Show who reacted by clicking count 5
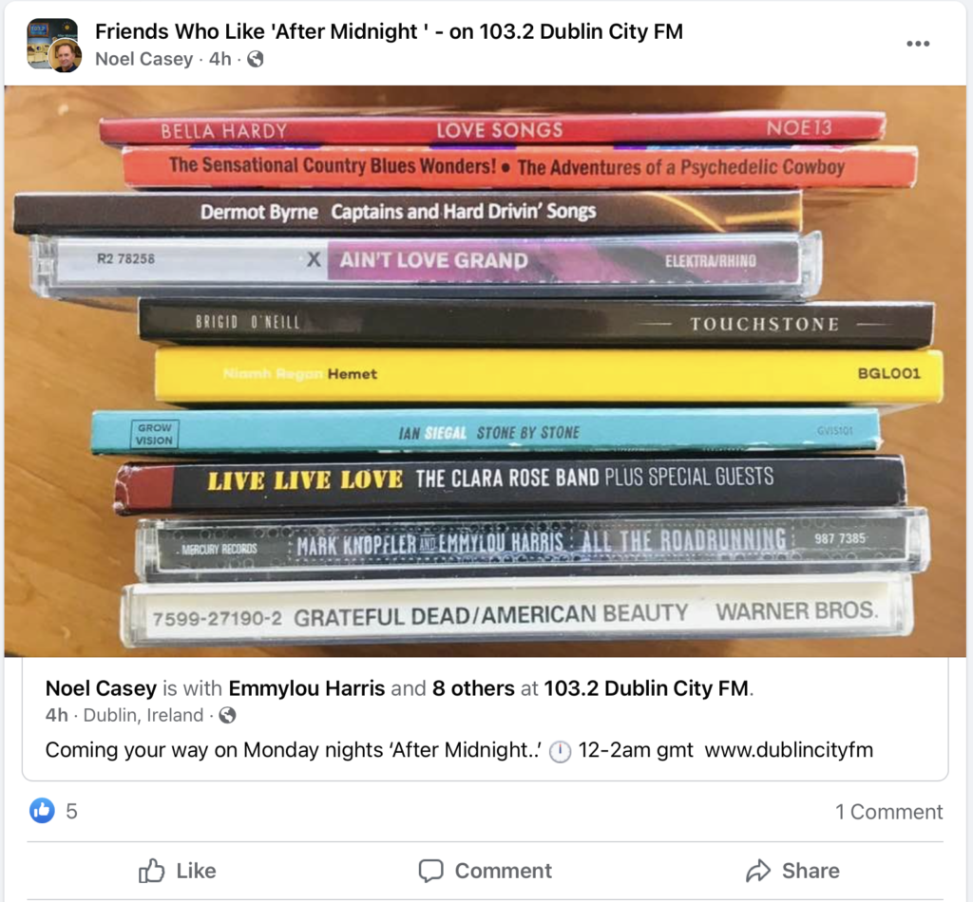The height and width of the screenshot is (902, 973). [71, 811]
